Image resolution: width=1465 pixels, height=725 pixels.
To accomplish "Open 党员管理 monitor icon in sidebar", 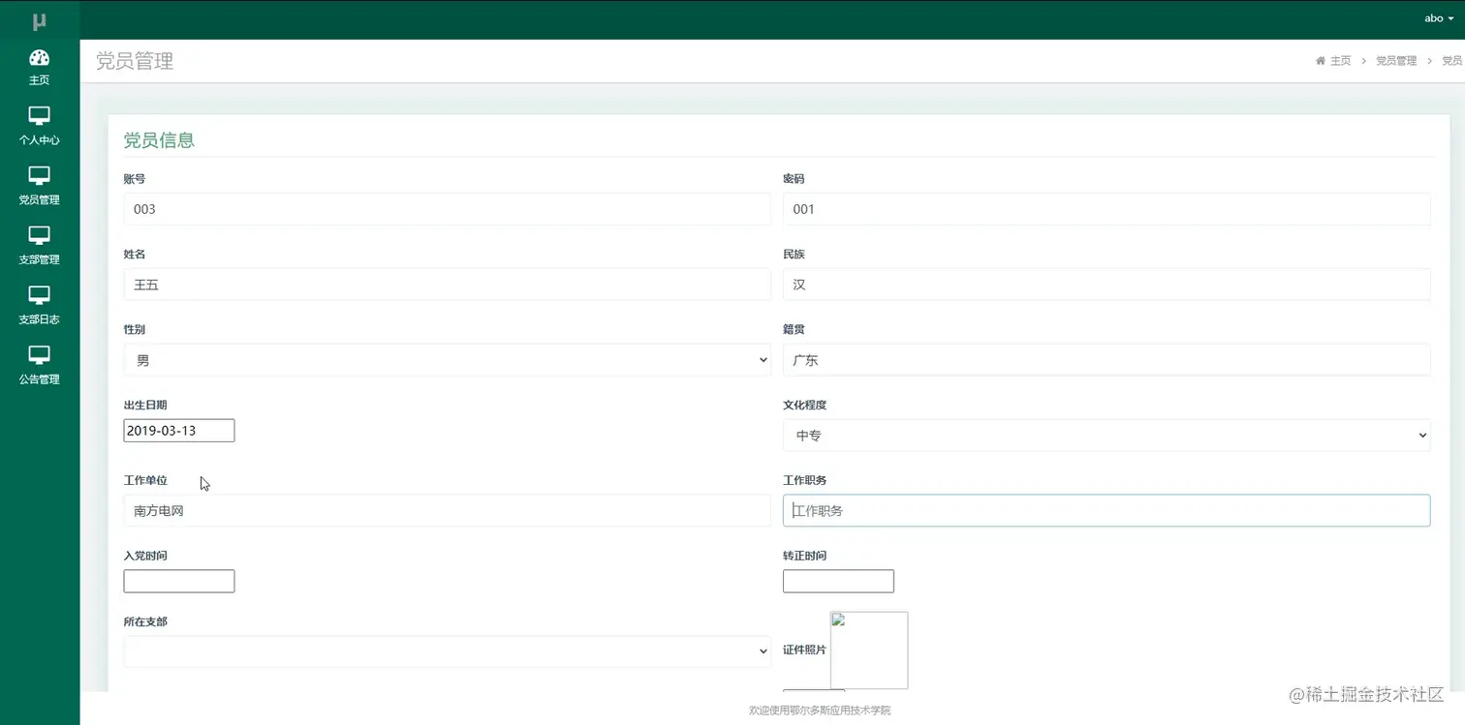I will pos(39,176).
